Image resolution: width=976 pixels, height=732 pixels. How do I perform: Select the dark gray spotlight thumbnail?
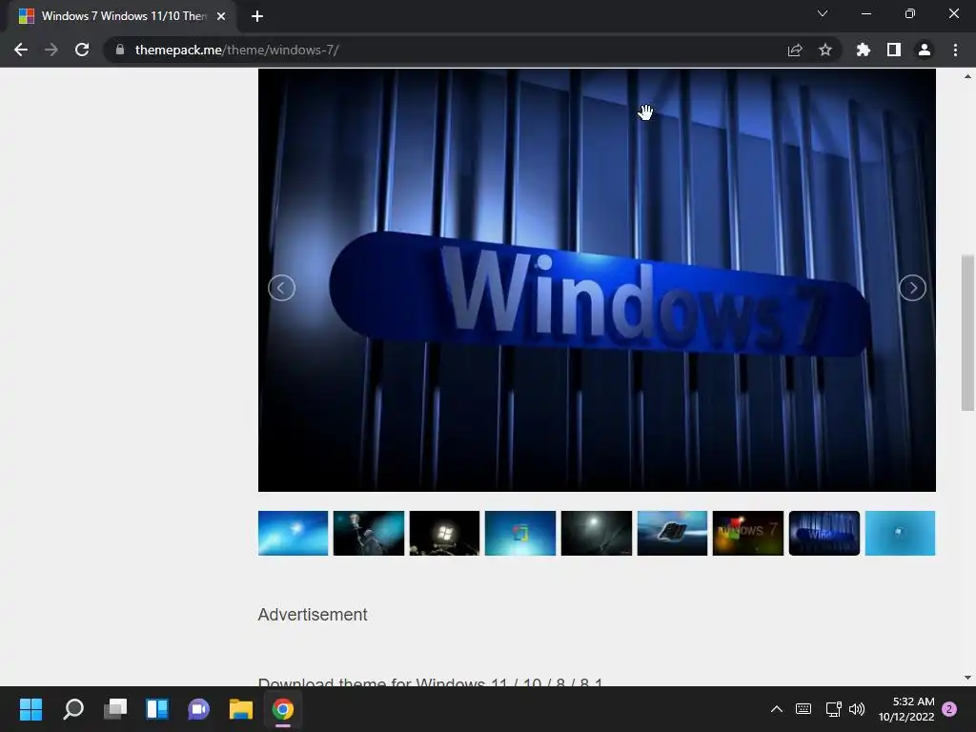597,533
